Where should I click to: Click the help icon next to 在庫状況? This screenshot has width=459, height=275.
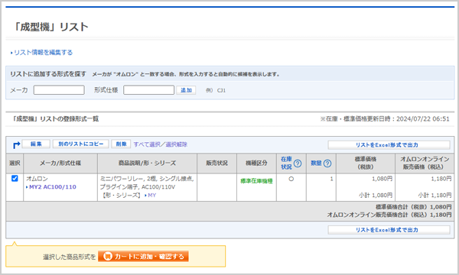[298, 163]
